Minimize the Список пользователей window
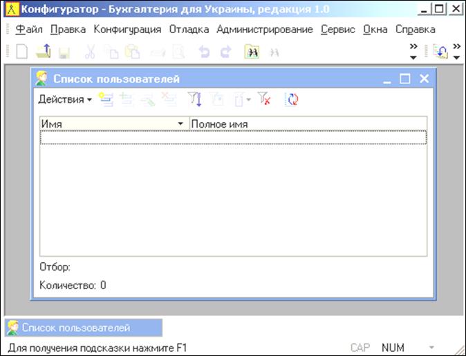 pos(387,79)
